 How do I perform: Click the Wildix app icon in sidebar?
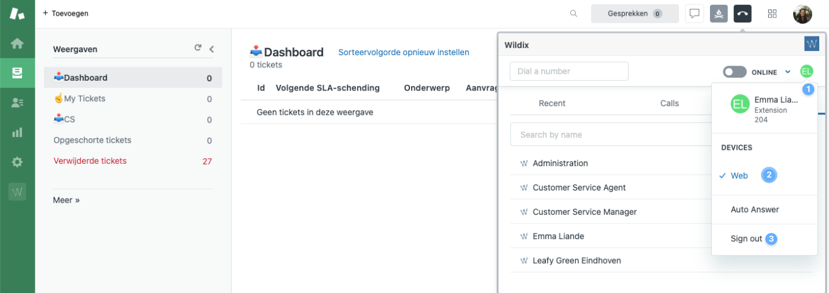(17, 192)
